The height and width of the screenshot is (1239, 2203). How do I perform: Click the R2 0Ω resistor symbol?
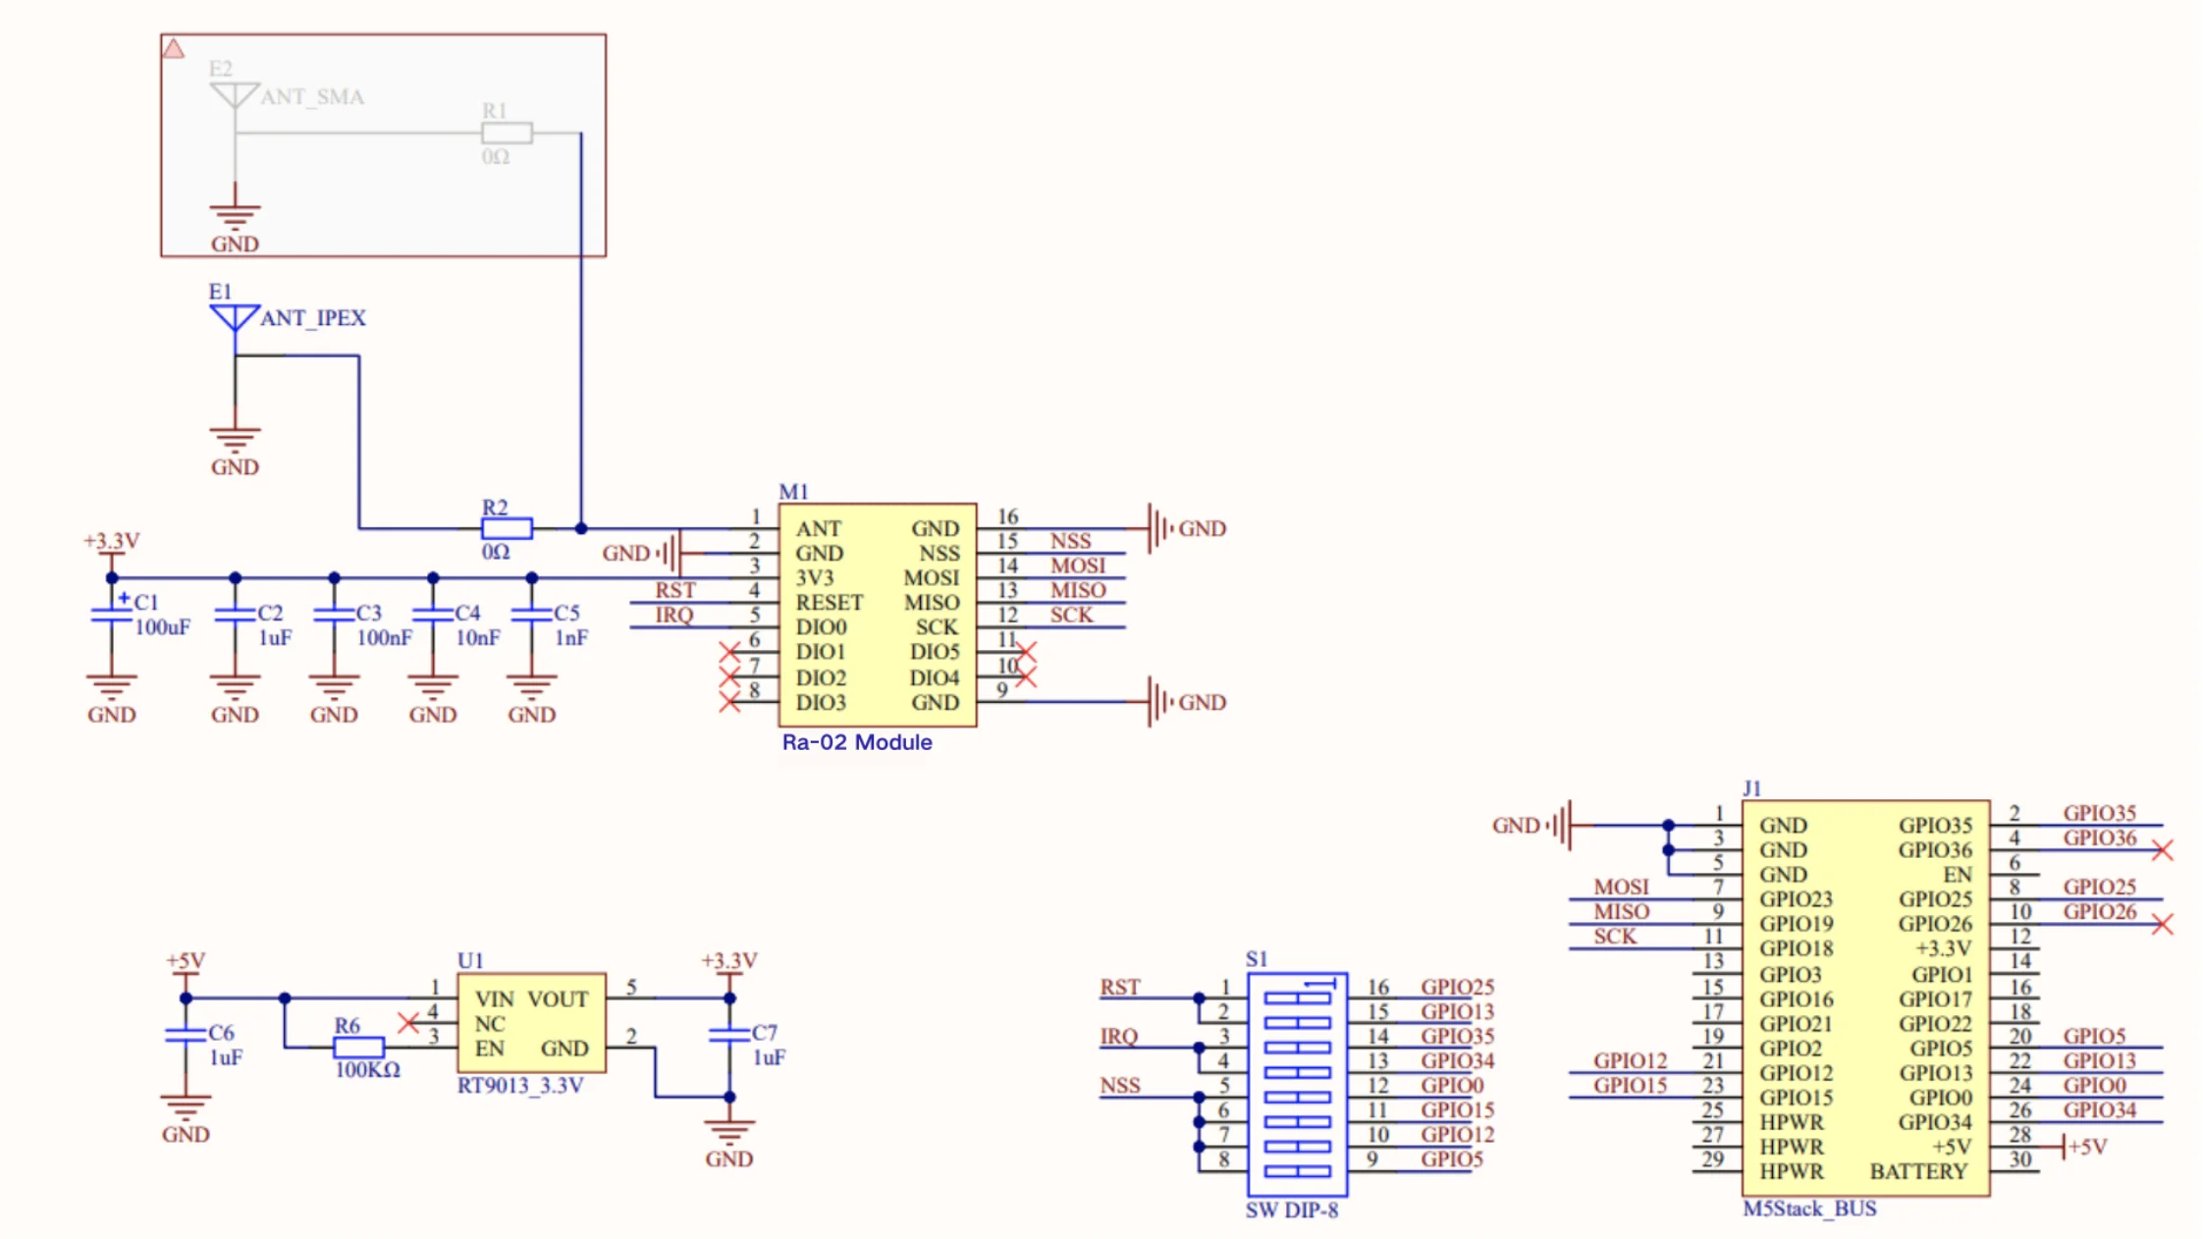pyautogui.click(x=507, y=529)
